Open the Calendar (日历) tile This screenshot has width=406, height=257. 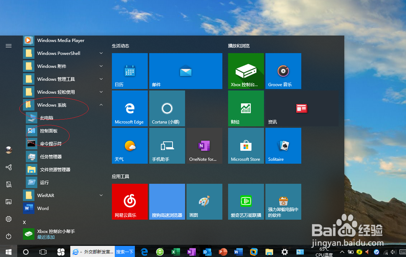click(130, 71)
